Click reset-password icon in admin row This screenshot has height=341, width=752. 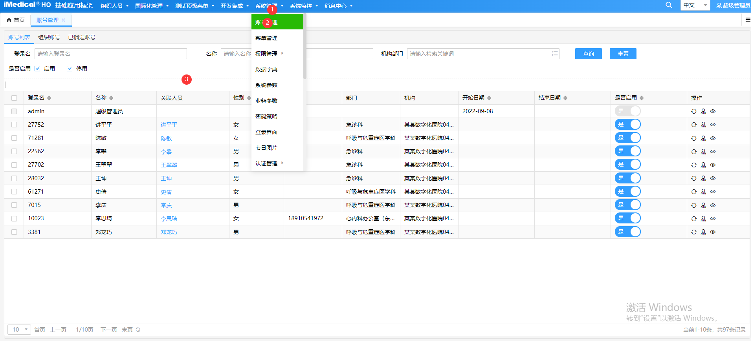694,111
